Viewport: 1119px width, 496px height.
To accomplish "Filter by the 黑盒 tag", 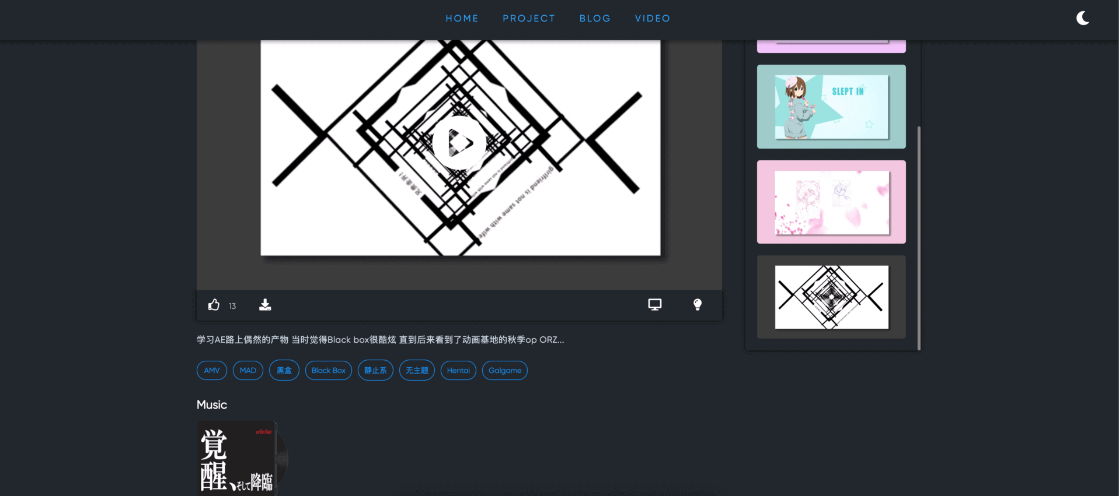I will coord(284,371).
